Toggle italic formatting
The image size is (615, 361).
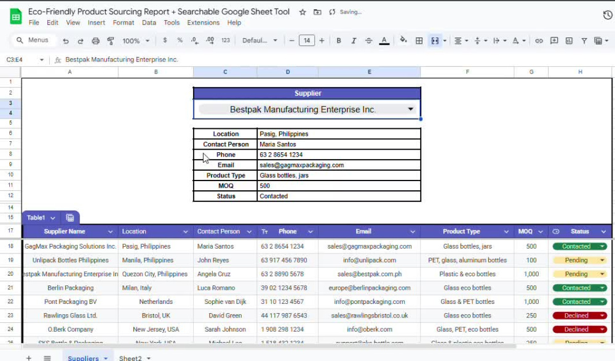pyautogui.click(x=354, y=41)
